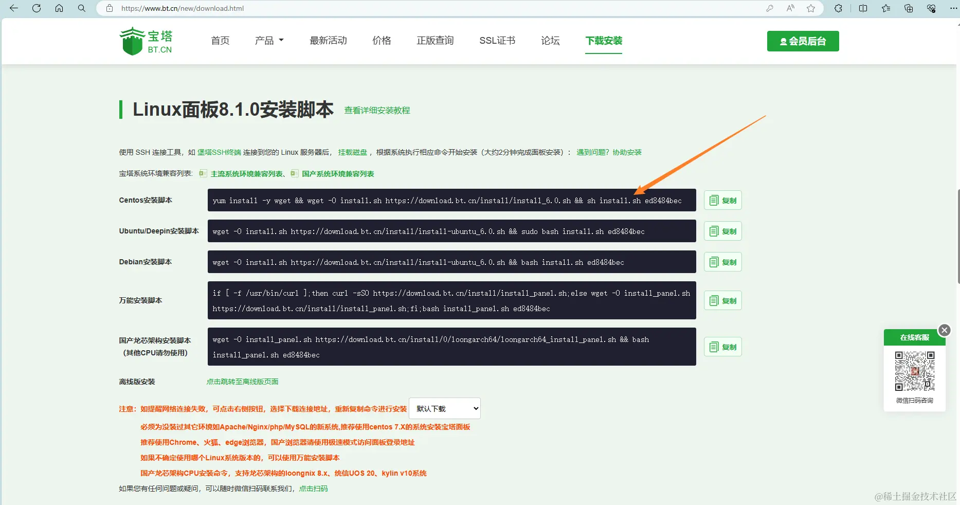Open the browser home page
The image size is (960, 505).
(59, 8)
